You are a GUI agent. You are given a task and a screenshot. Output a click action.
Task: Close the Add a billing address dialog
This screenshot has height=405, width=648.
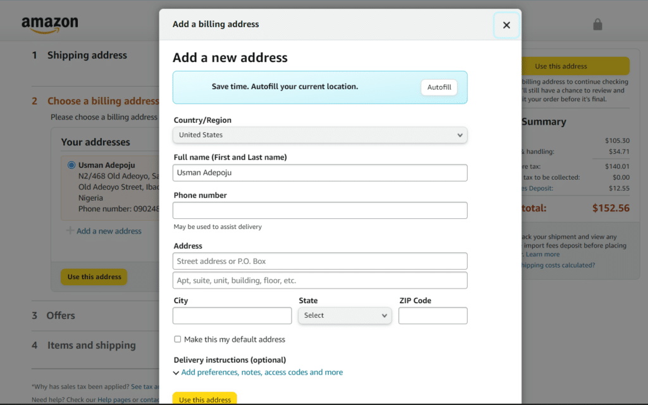click(x=506, y=25)
